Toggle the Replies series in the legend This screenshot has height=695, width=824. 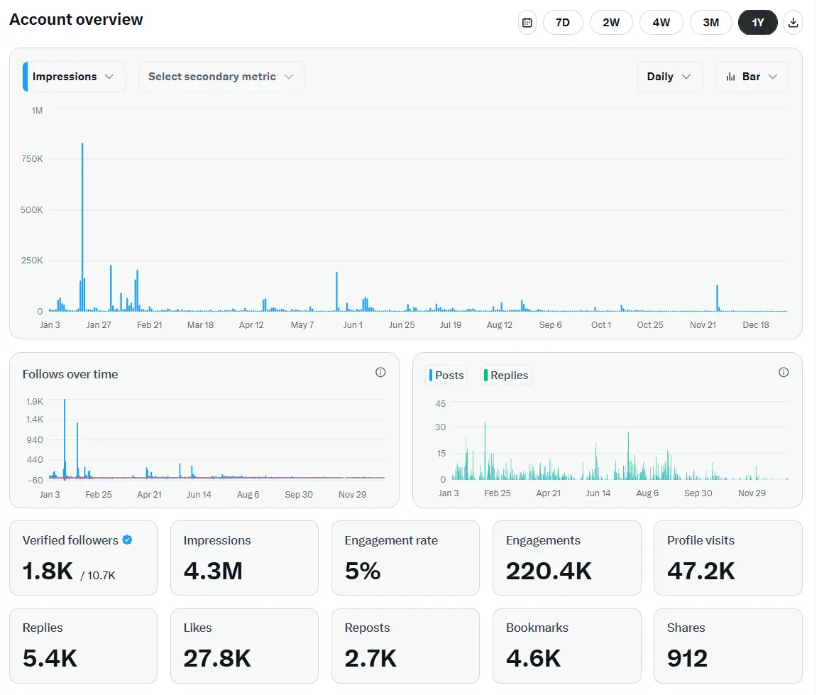point(506,376)
